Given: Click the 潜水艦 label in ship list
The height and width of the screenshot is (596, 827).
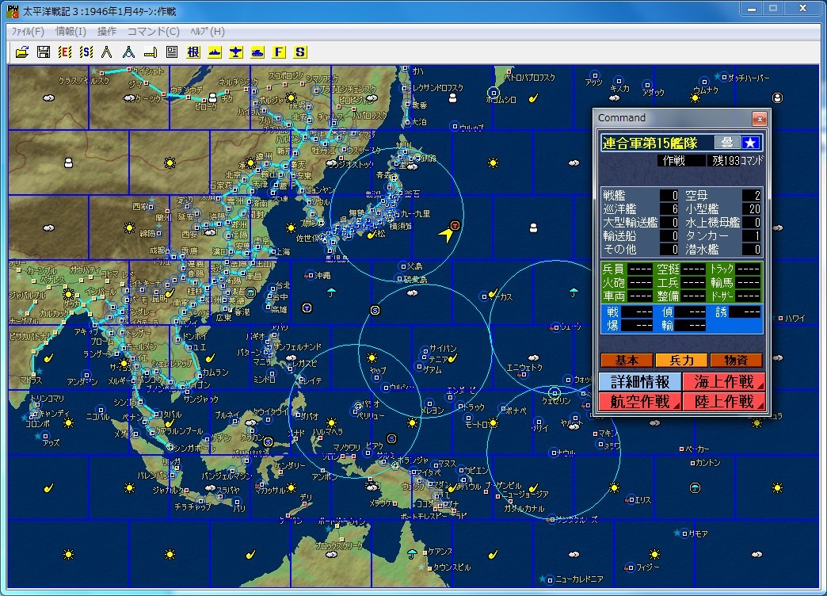Looking at the screenshot, I should [702, 249].
